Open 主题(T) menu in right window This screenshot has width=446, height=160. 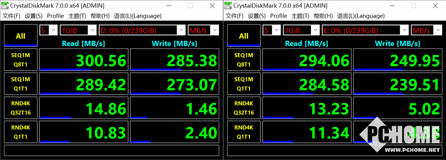300,16
